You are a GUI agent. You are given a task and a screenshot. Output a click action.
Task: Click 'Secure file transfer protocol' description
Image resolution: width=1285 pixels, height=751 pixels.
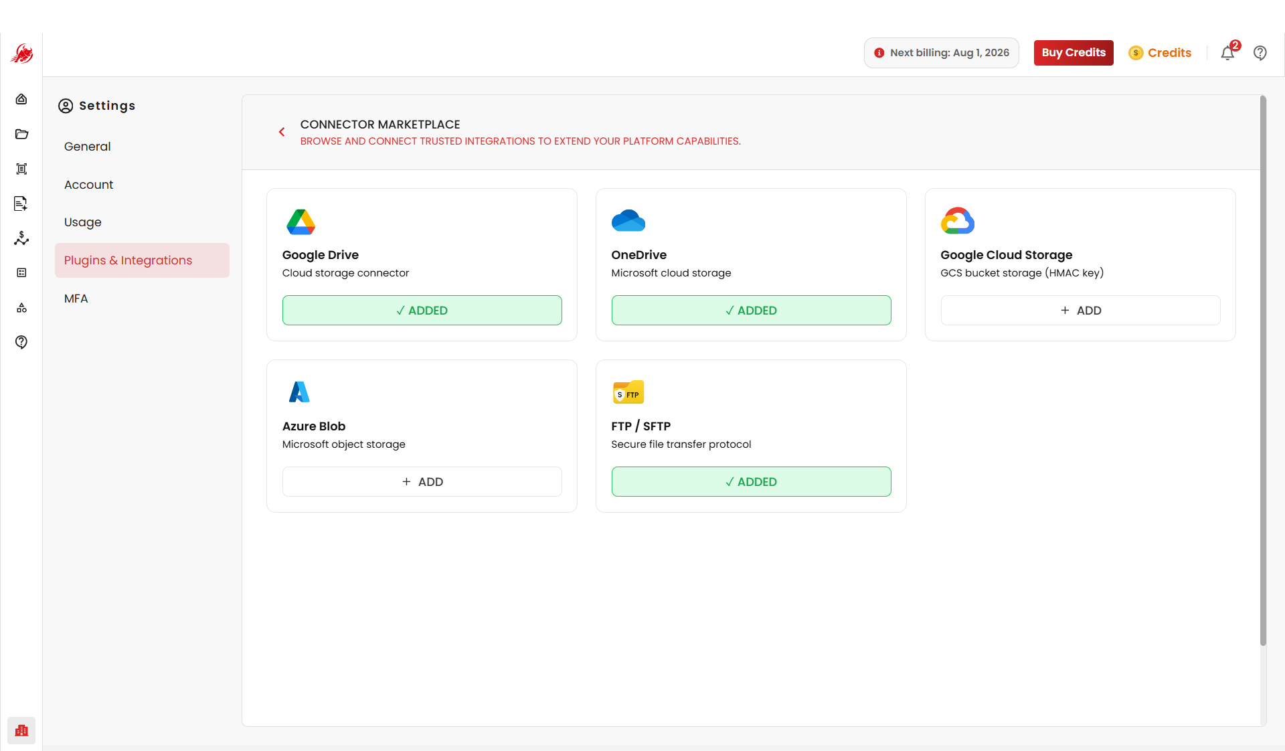(x=681, y=444)
